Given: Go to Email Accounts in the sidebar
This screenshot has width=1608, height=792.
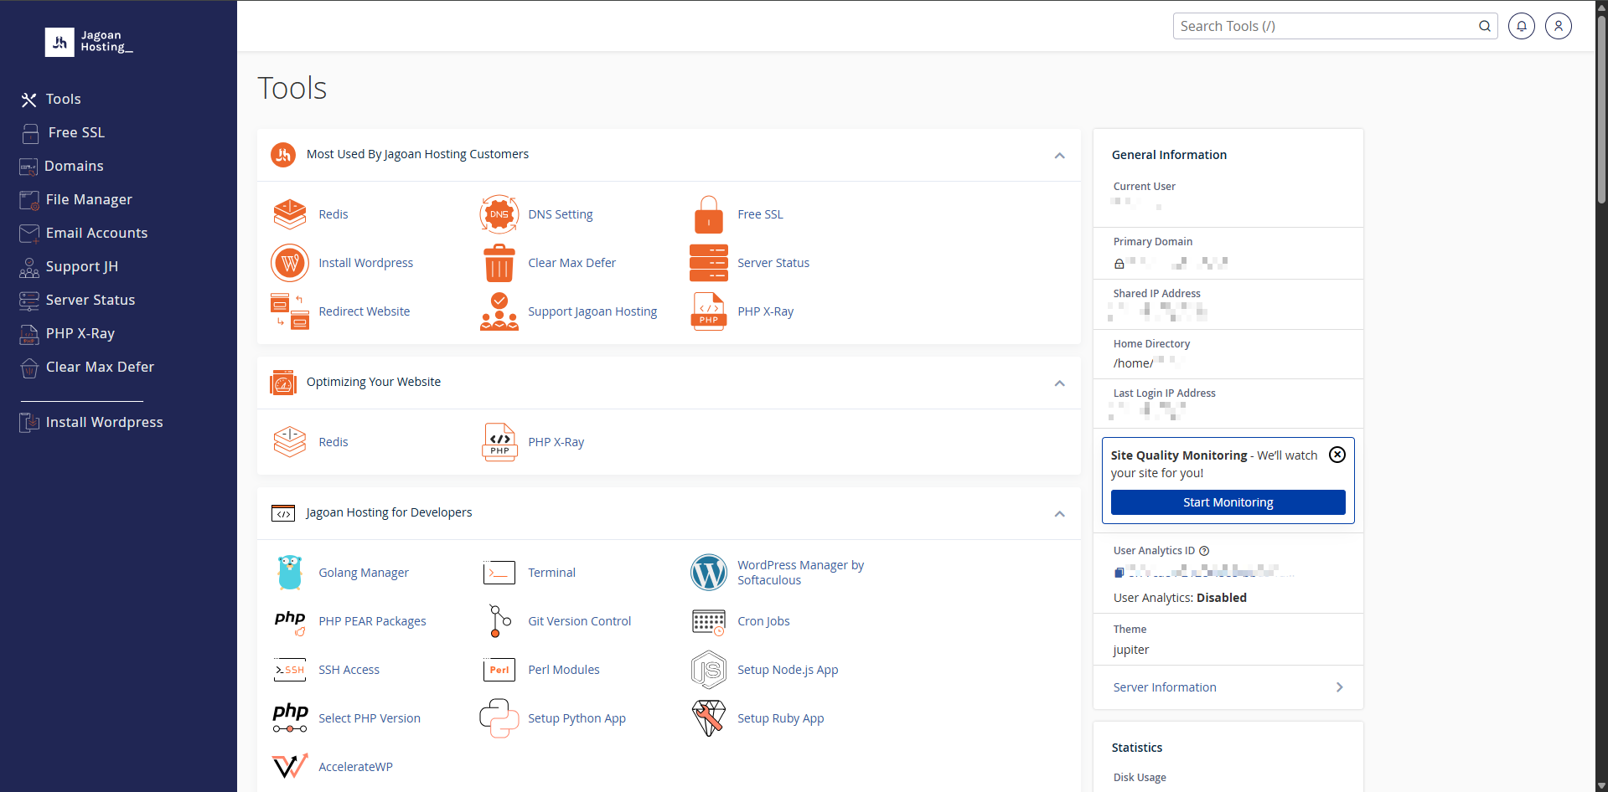Looking at the screenshot, I should [x=96, y=233].
